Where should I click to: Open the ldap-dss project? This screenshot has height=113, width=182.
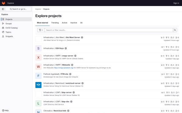[56, 102]
